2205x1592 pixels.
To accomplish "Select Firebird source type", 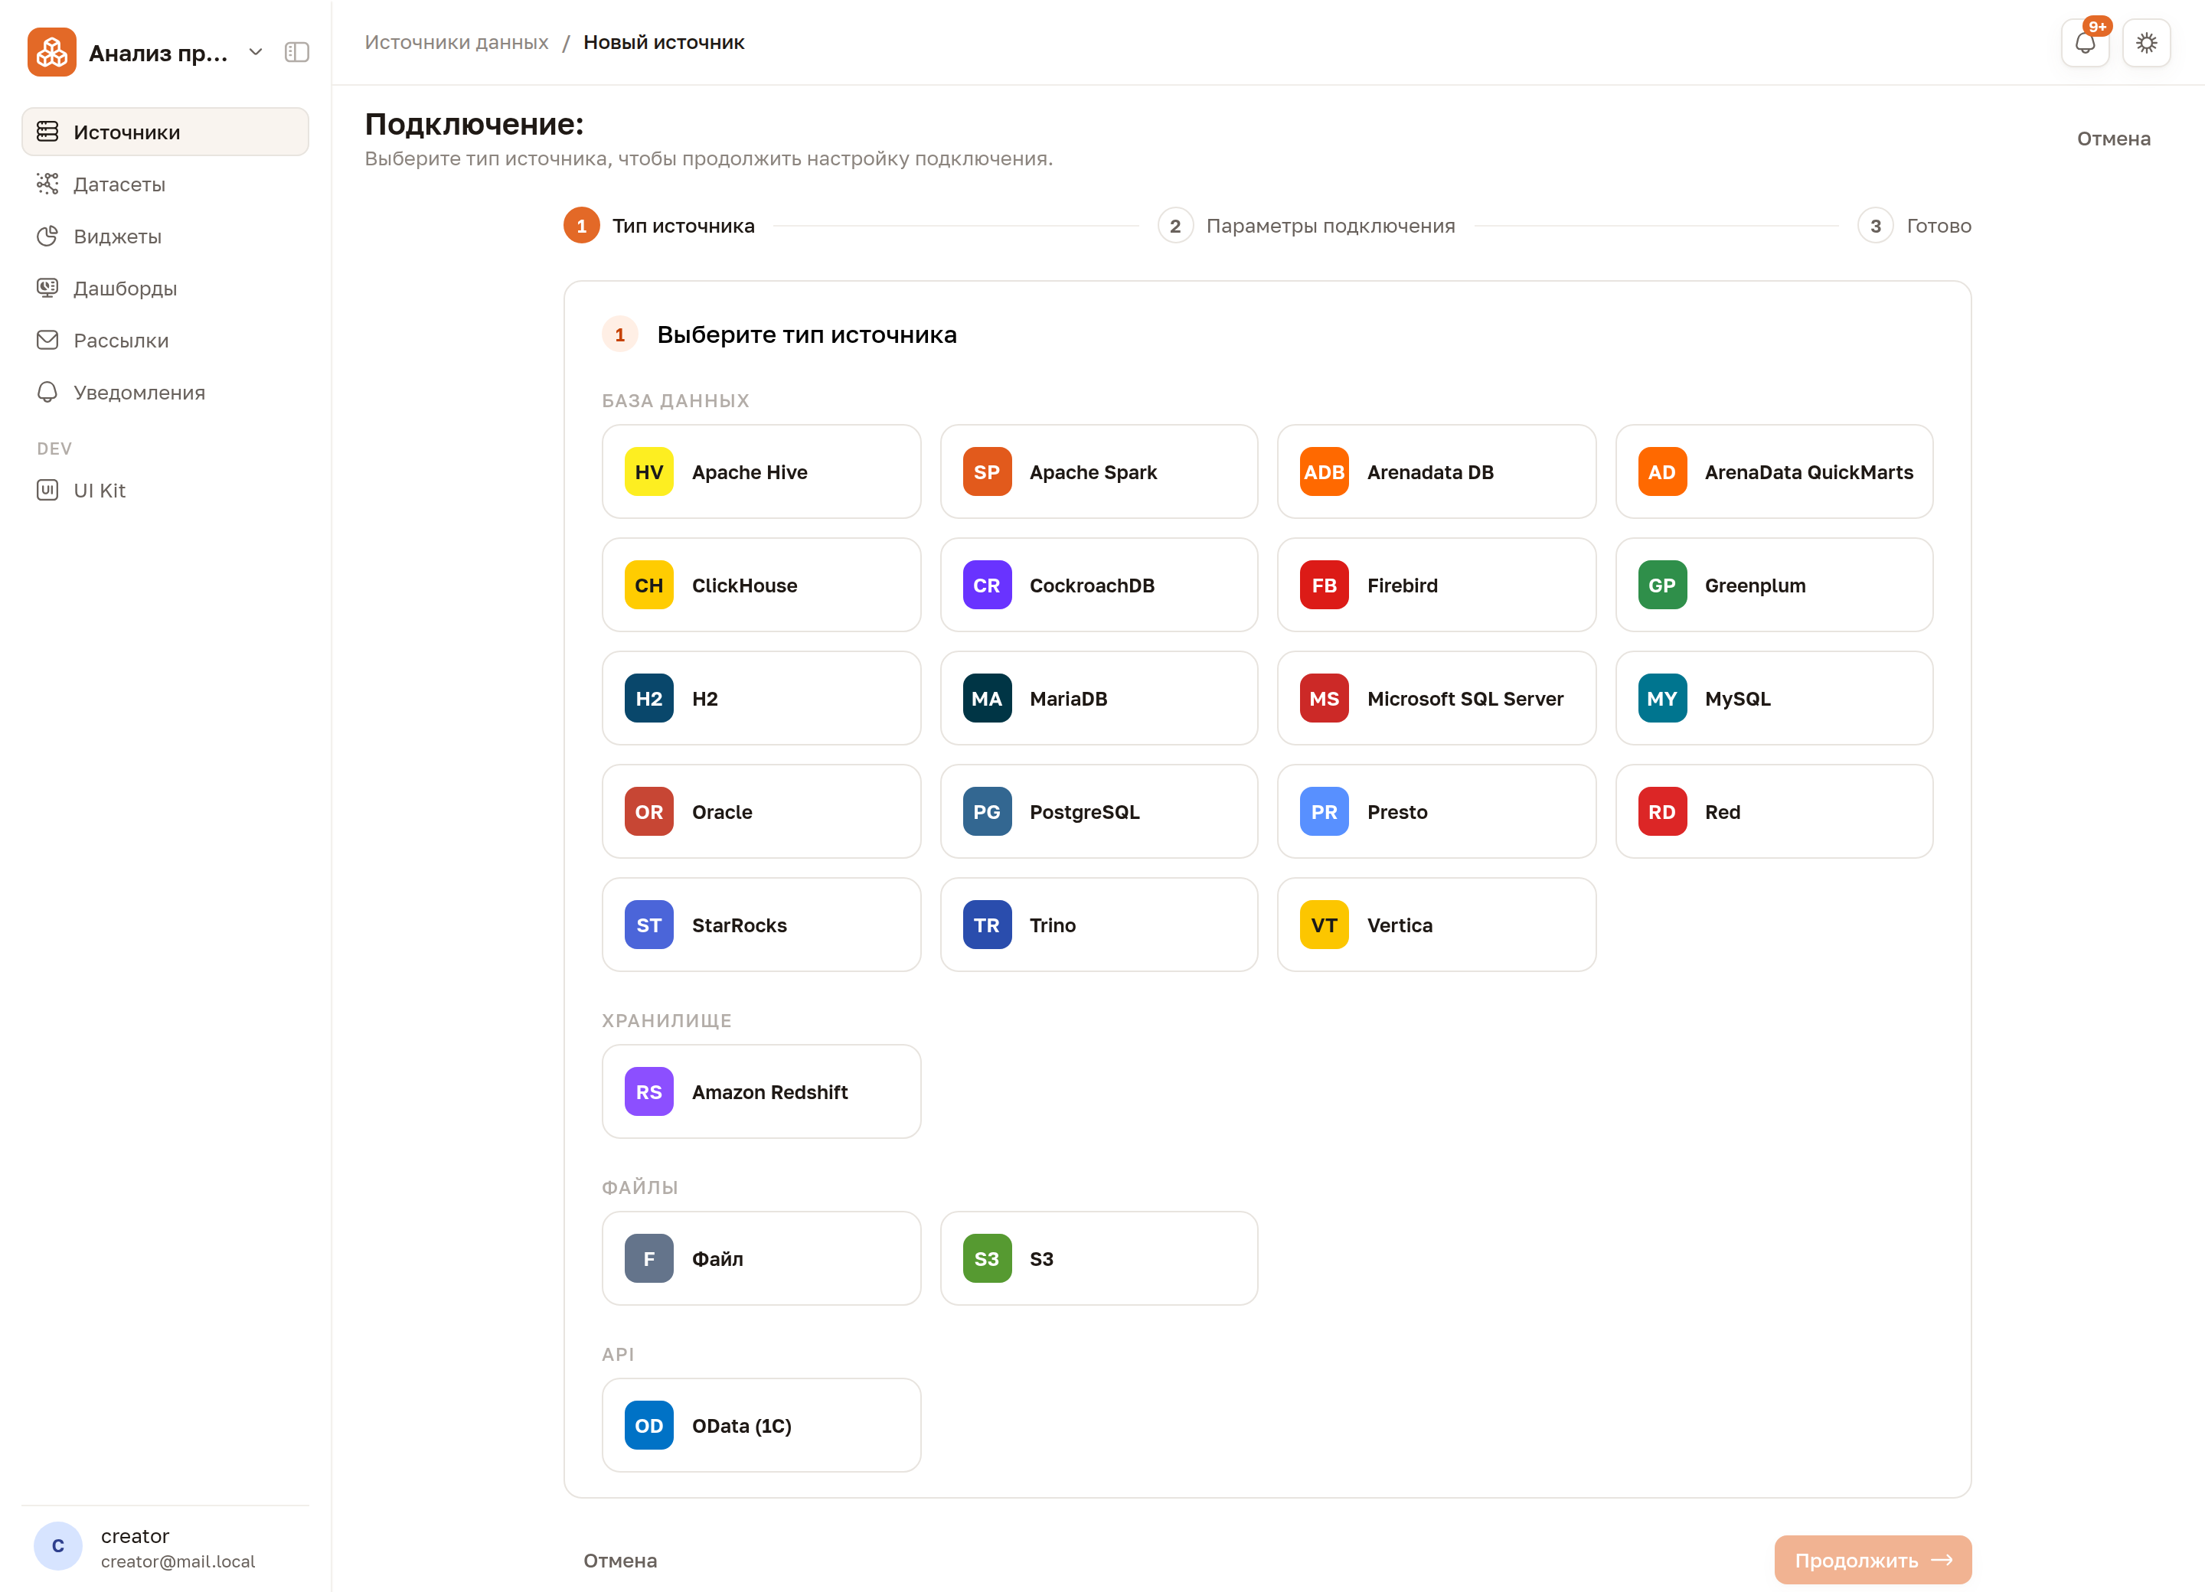I will coord(1436,585).
